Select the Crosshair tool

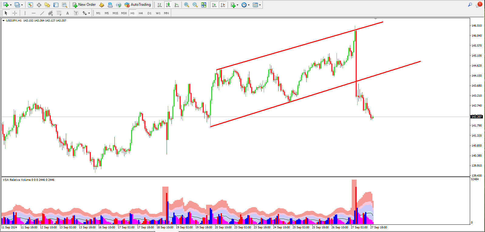(15, 13)
